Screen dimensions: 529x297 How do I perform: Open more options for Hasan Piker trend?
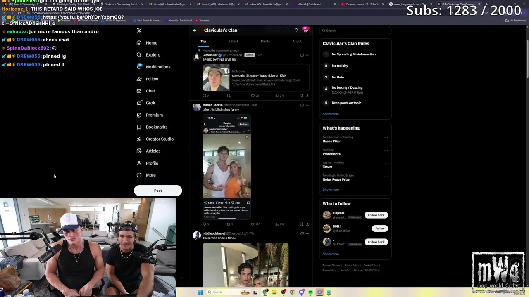coord(386,137)
